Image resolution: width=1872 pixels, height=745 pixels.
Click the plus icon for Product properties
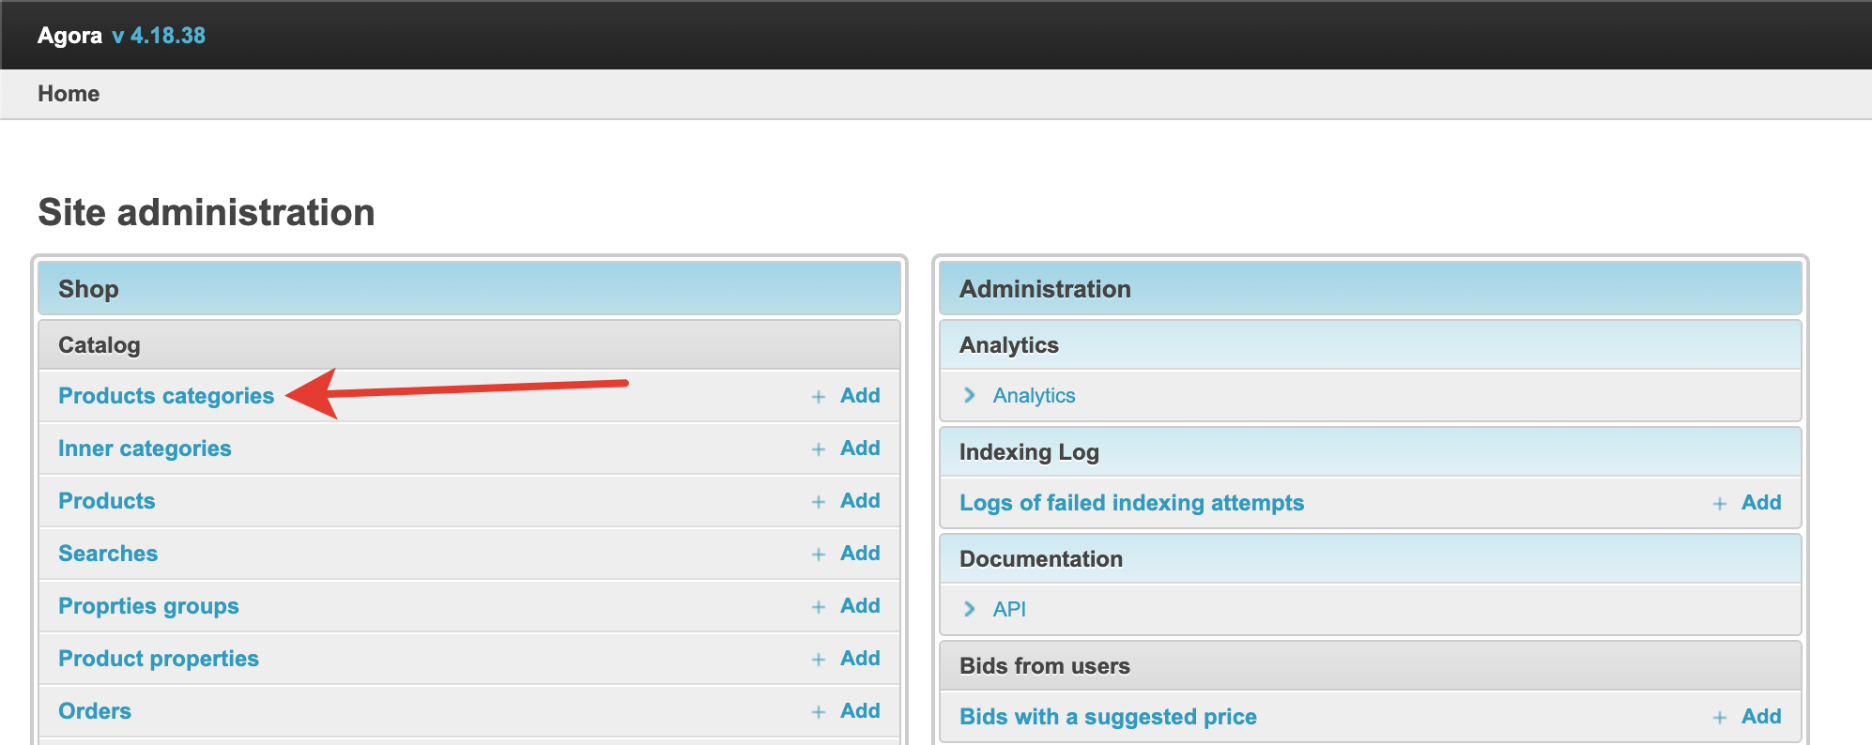coord(819,660)
